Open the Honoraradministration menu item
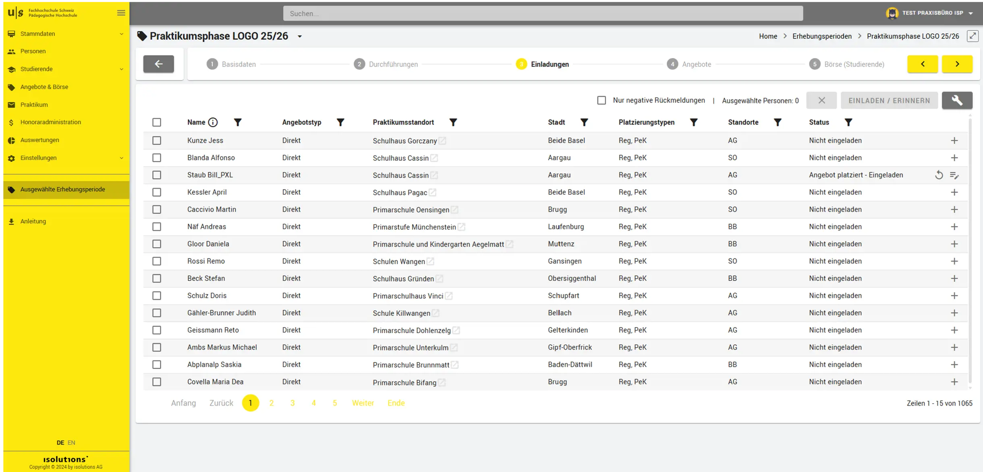The image size is (983, 472). pyautogui.click(x=51, y=122)
